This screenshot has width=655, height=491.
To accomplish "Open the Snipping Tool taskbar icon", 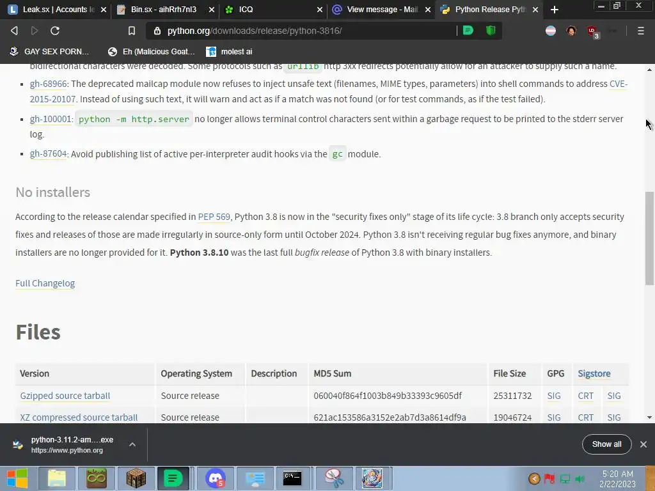I will point(333,478).
